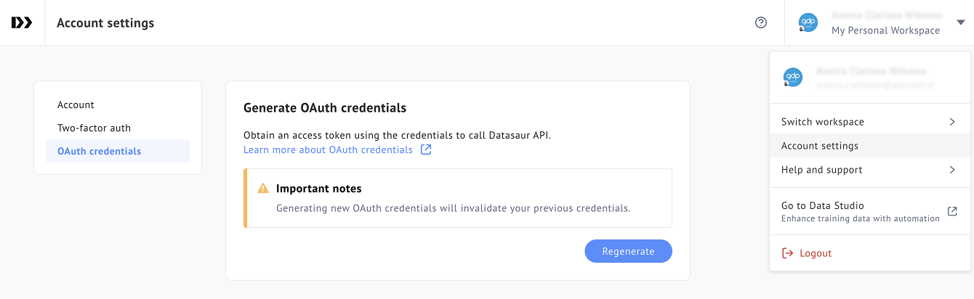This screenshot has width=974, height=299.
Task: Click the external link icon beside Learn more
Action: click(427, 149)
